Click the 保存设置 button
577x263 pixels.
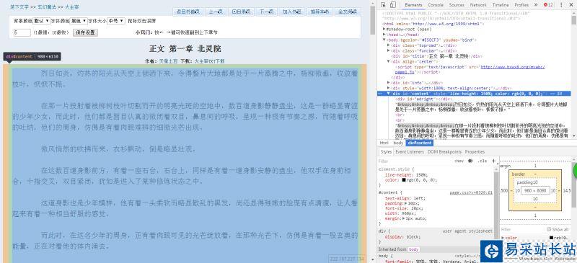pos(85,32)
